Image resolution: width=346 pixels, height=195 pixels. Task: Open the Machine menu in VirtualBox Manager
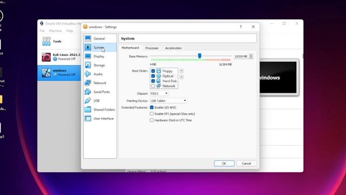tap(55, 31)
